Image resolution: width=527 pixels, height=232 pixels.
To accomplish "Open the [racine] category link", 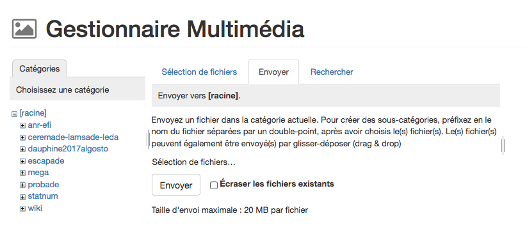I will click(33, 112).
